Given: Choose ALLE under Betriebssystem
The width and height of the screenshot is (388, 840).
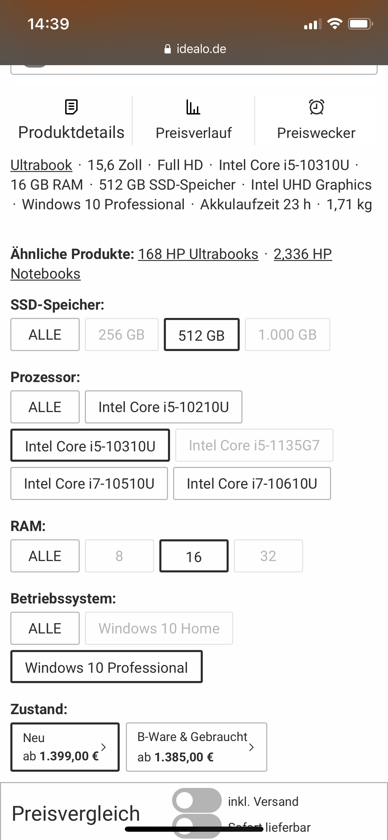Looking at the screenshot, I should pyautogui.click(x=45, y=628).
